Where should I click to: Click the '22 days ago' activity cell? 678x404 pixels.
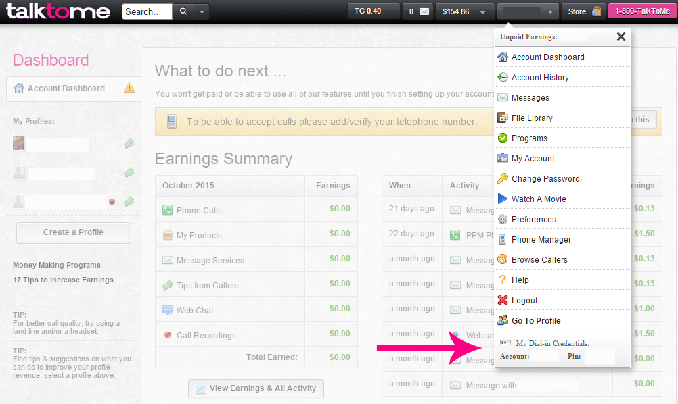(x=411, y=234)
